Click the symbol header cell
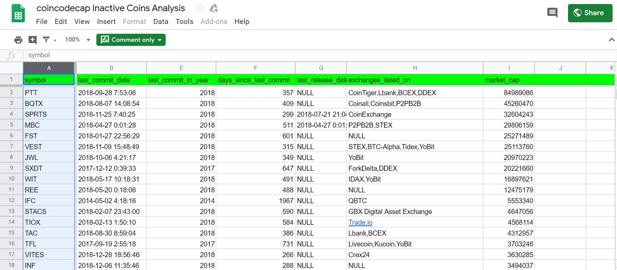 click(49, 80)
